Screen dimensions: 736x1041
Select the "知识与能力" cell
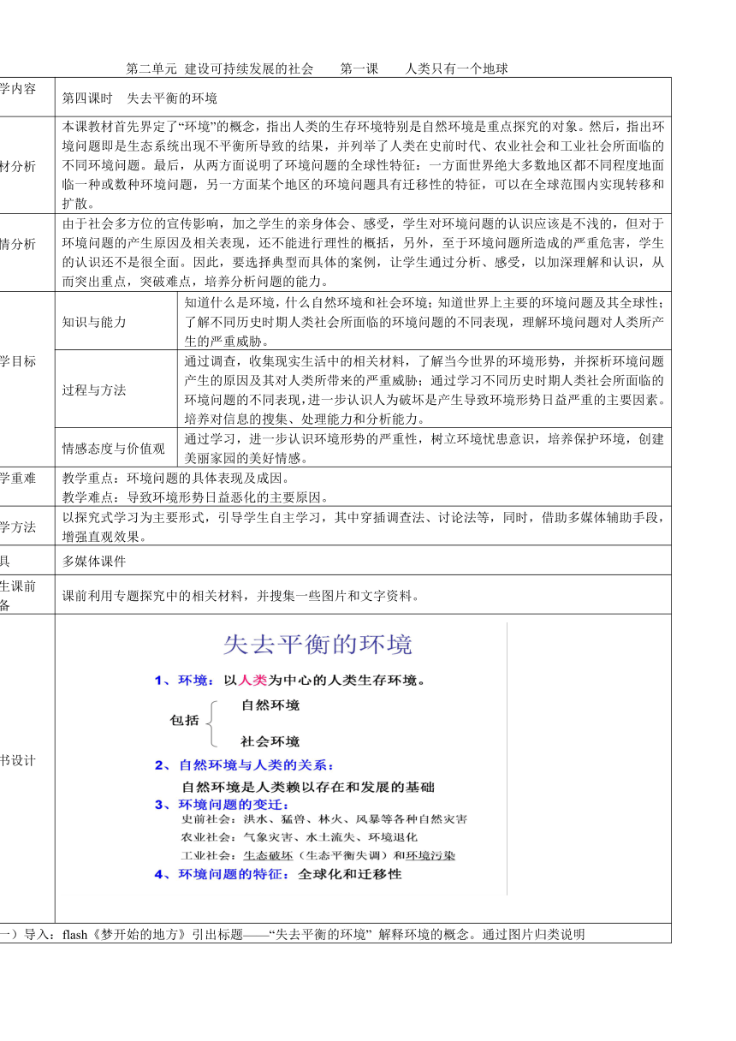coord(118,322)
